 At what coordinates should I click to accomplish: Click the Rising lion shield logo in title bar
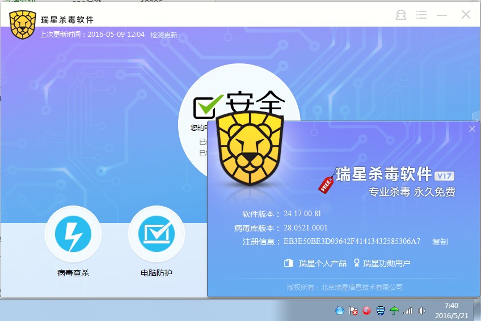tap(22, 25)
